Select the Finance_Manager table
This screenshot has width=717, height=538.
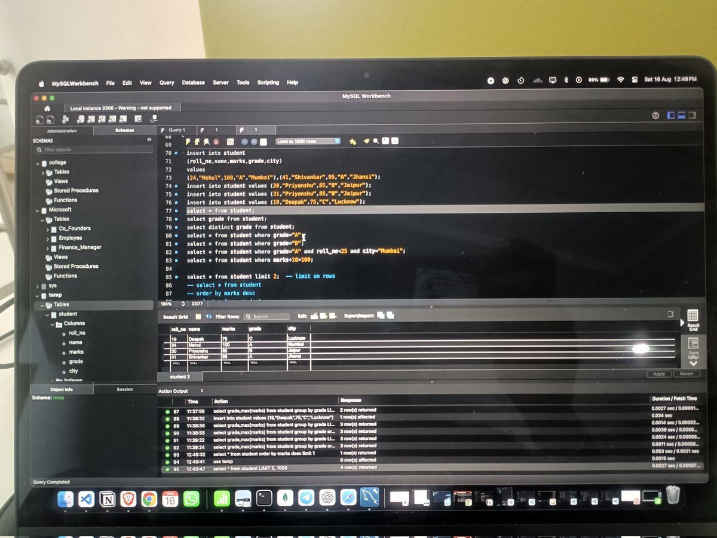tap(80, 247)
